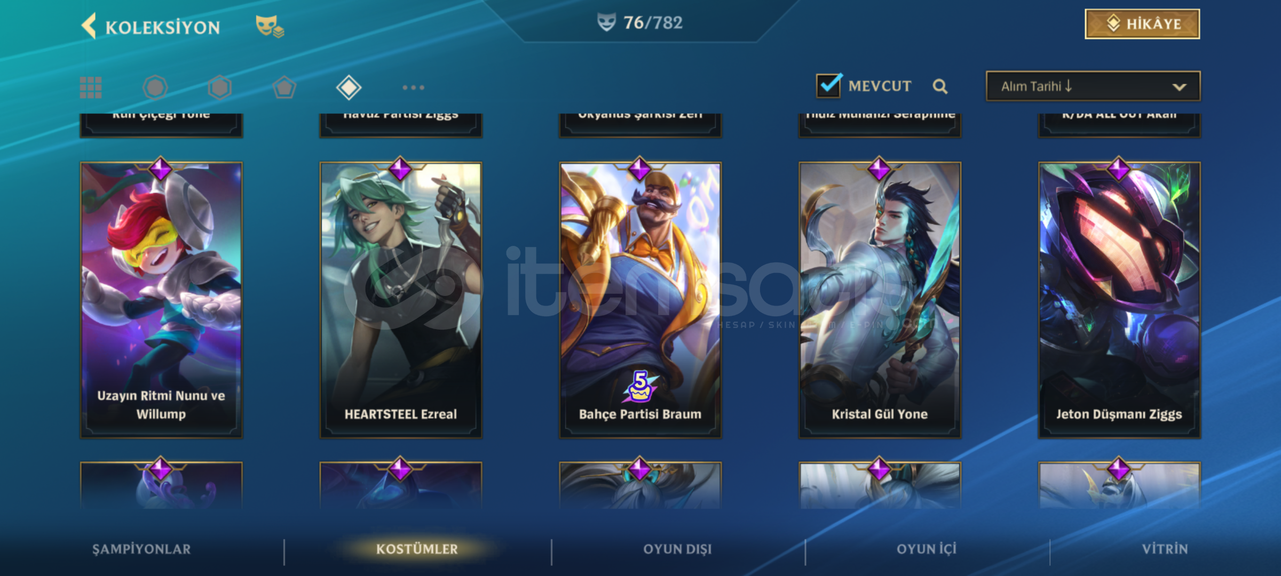Select the diamond rarity filter icon
This screenshot has width=1281, height=576.
click(349, 87)
